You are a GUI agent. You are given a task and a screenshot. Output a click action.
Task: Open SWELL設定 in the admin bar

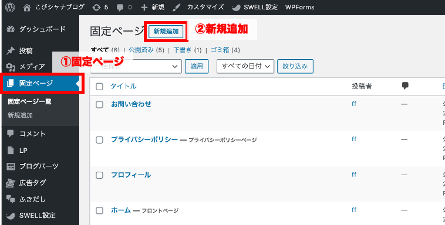[261, 8]
